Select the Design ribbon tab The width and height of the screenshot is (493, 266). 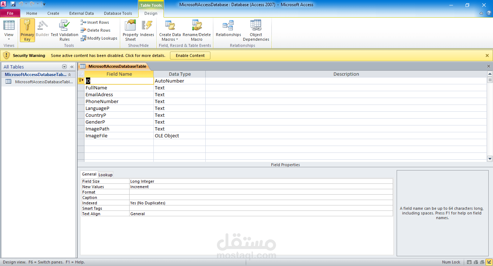[x=151, y=13]
